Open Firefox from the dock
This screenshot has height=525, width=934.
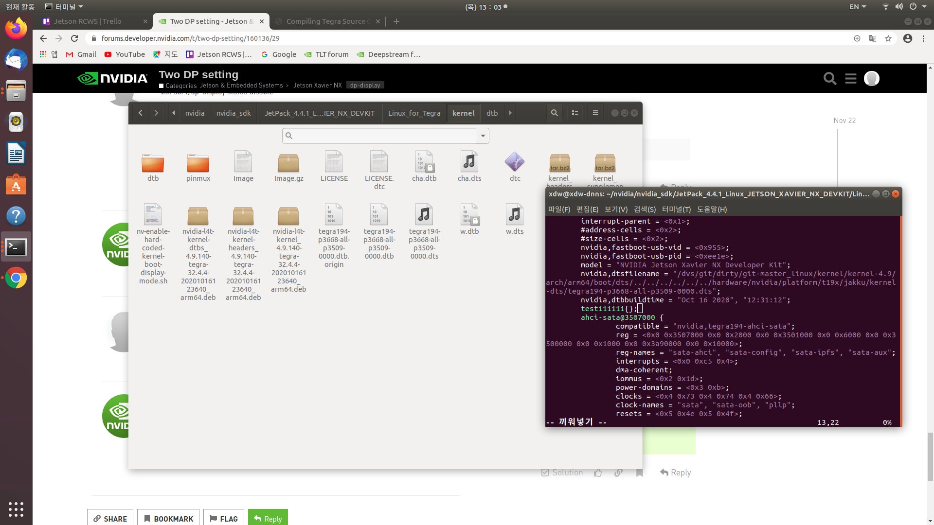tap(16, 29)
